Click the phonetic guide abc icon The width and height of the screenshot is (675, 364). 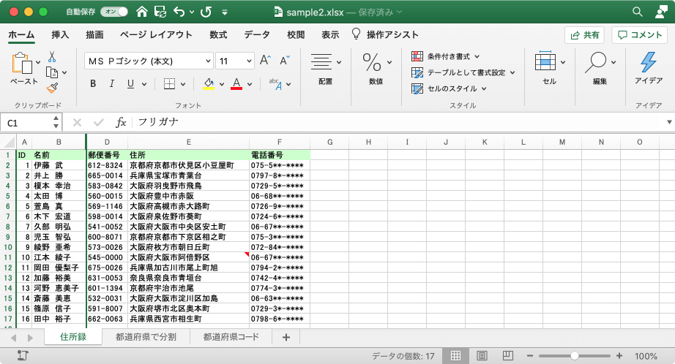tap(275, 84)
